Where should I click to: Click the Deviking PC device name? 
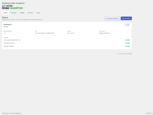click(8, 24)
